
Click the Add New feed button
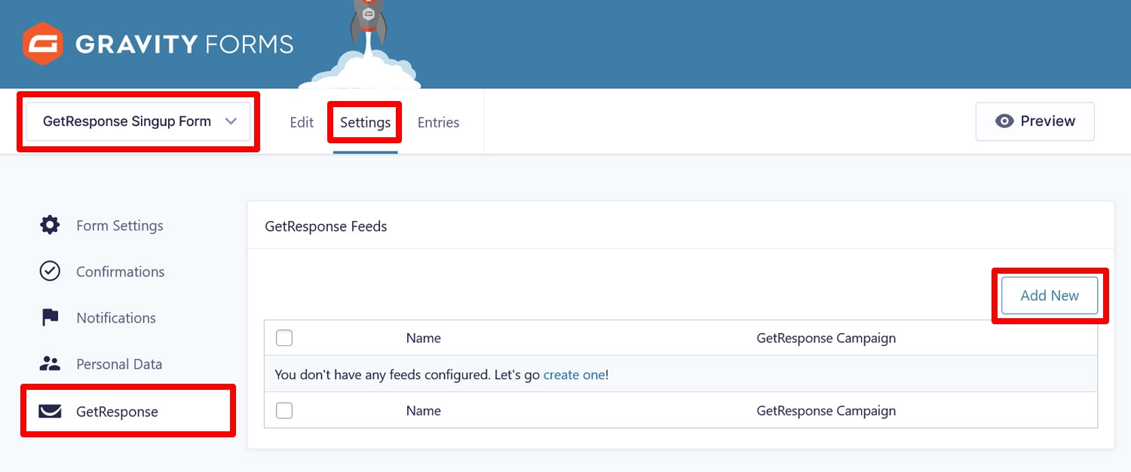coord(1050,296)
